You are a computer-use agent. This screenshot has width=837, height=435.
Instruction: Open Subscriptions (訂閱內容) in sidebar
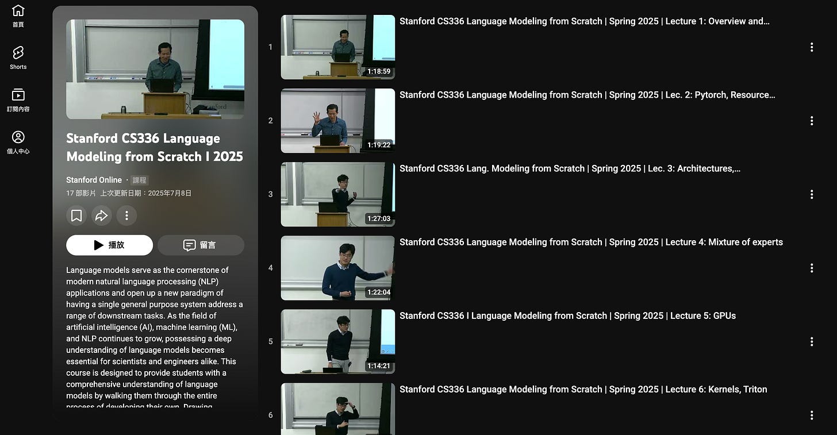18,100
